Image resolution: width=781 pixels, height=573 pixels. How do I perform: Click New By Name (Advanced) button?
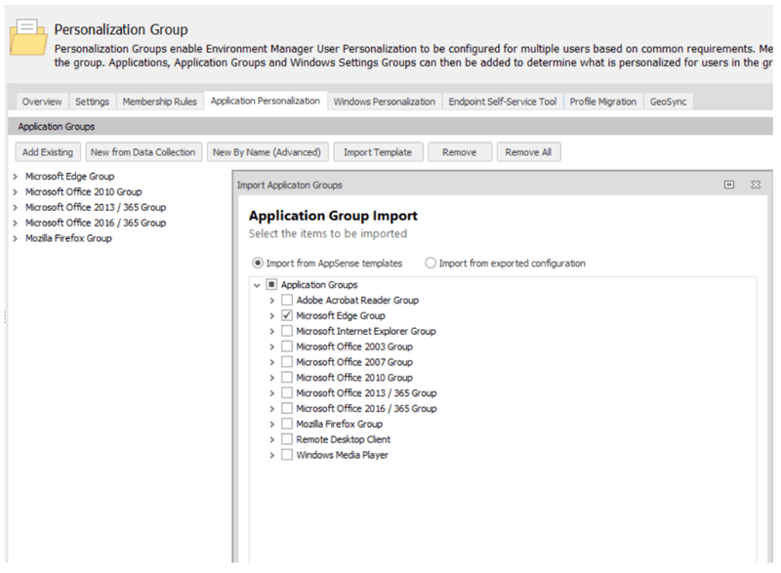click(x=267, y=152)
